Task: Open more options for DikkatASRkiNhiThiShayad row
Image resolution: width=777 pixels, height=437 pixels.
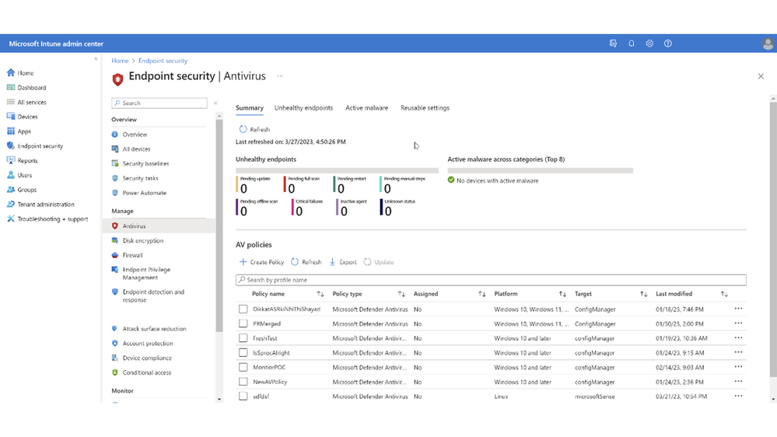Action: tap(738, 309)
